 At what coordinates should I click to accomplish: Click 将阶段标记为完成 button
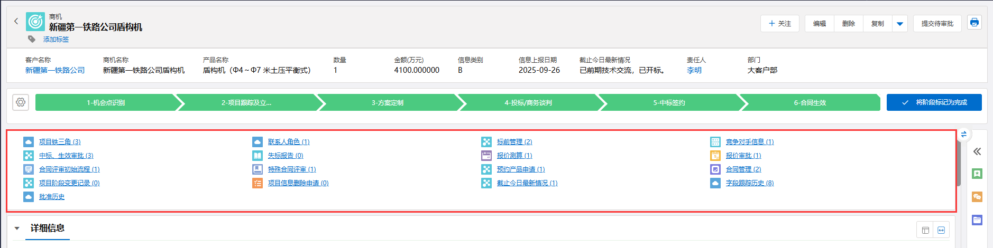[934, 102]
